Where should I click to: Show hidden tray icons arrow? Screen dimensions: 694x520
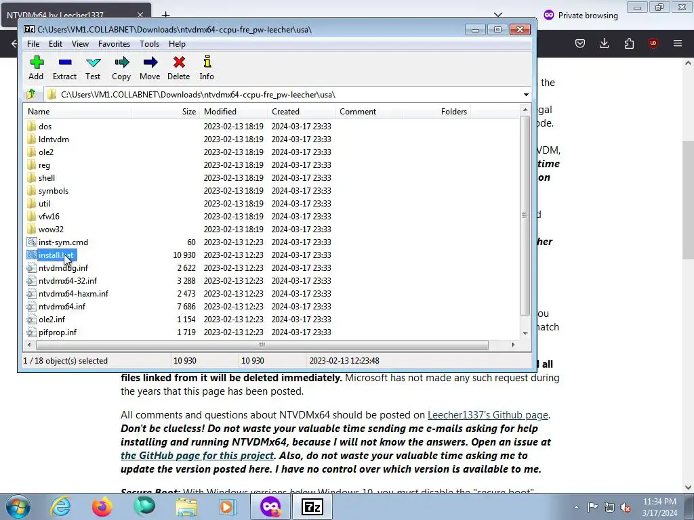(576, 508)
